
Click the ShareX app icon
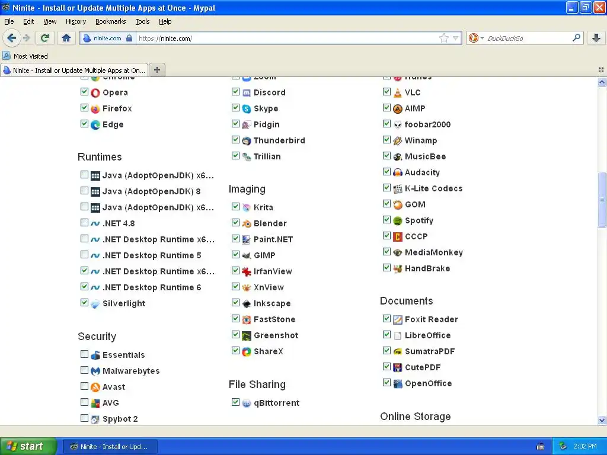247,352
